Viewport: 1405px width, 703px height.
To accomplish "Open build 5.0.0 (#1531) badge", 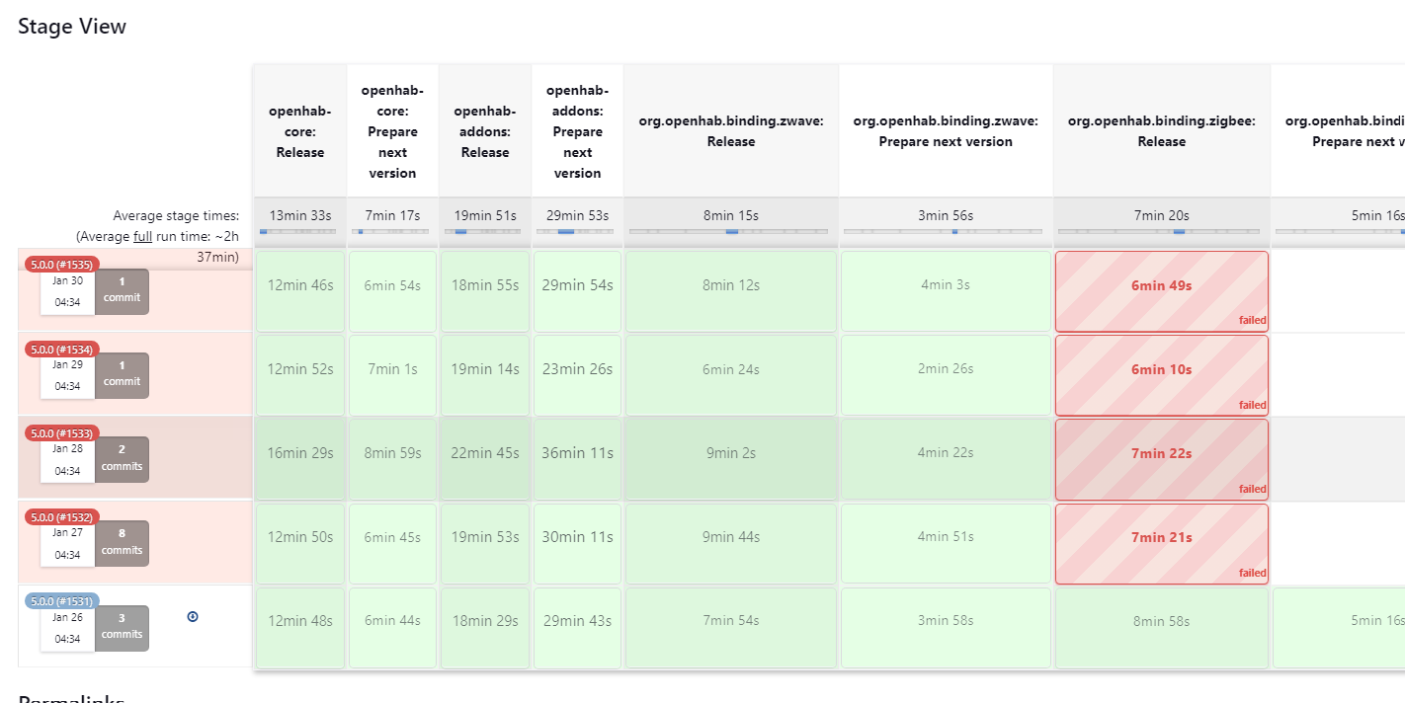I will [61, 600].
